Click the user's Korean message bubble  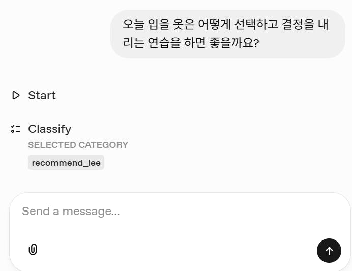tap(227, 34)
